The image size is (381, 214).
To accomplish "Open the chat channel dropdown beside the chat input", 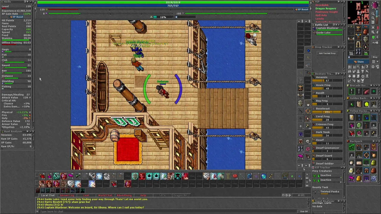I will click(37, 211).
